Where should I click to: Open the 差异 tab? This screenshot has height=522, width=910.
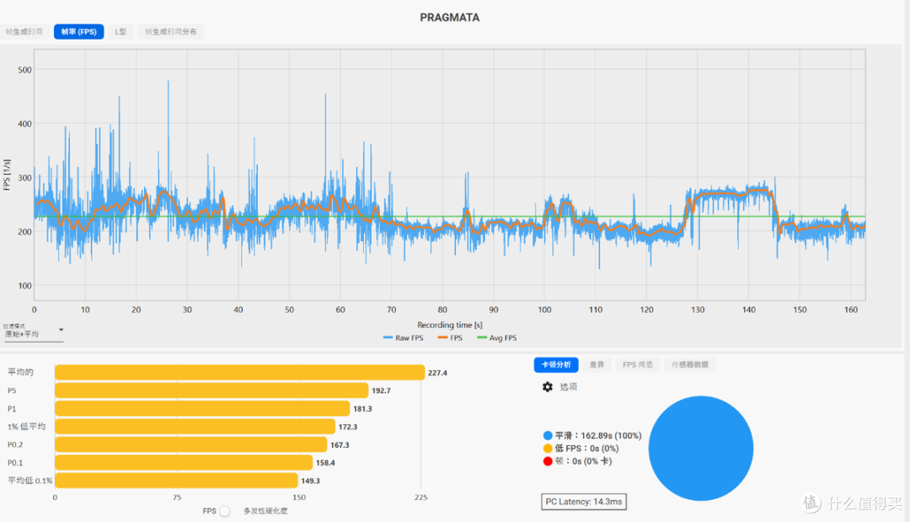(597, 364)
